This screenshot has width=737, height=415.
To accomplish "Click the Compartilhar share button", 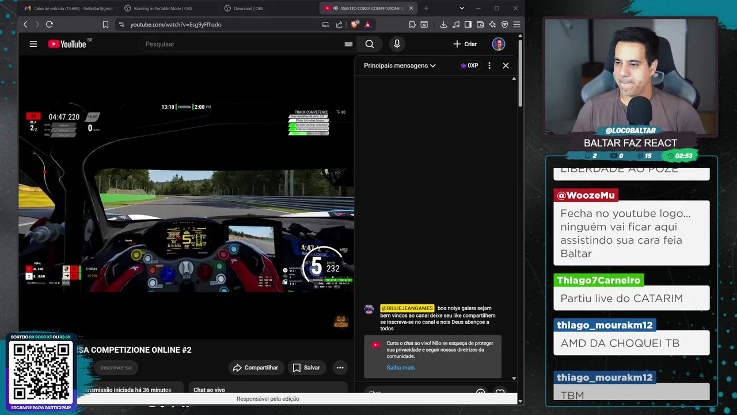I will point(256,368).
